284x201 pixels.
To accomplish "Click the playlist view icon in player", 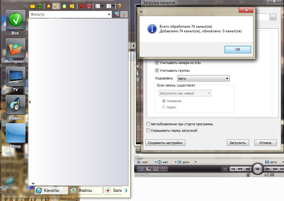I will 141,169.
